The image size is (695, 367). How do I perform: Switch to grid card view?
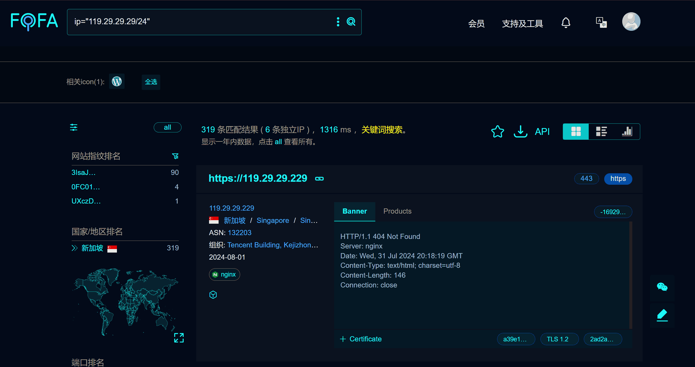point(576,132)
